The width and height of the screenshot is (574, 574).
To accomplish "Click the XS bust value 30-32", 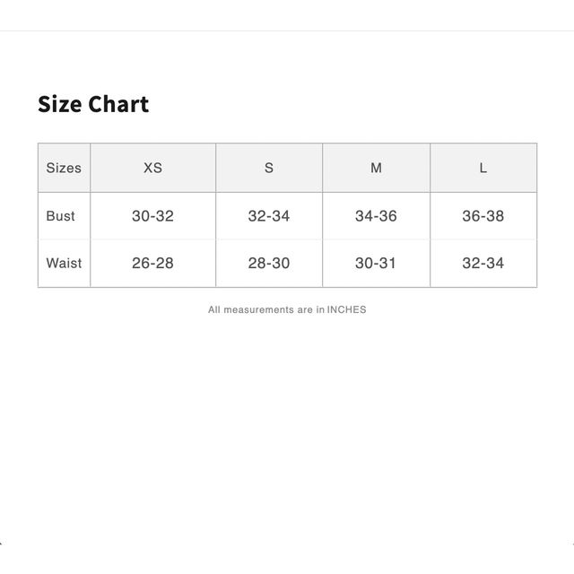I will pyautogui.click(x=153, y=216).
